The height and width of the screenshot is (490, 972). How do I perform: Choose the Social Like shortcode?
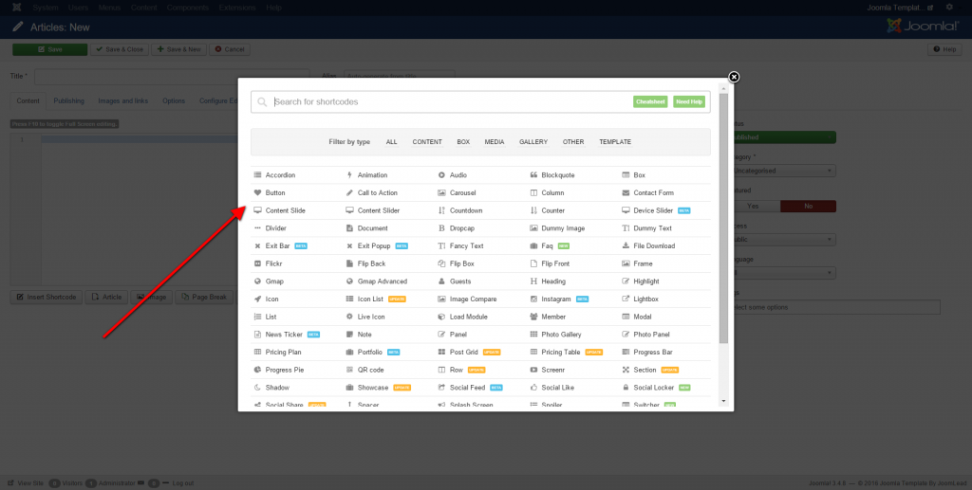click(552, 388)
